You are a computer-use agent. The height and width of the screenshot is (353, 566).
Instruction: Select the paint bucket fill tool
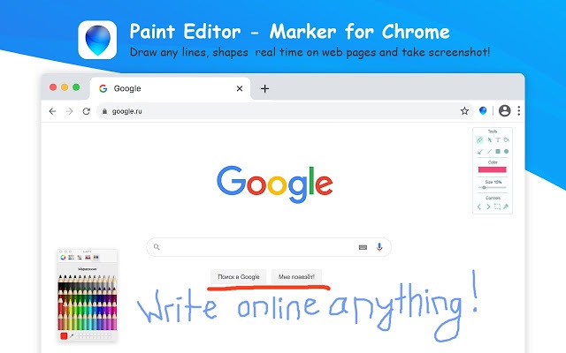coord(506,140)
